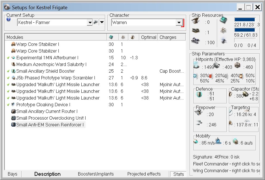Toggle the first Malkuth Light Missile Launcher checkmark
Image resolution: width=265 pixels, height=180 pixels.
tap(8, 84)
